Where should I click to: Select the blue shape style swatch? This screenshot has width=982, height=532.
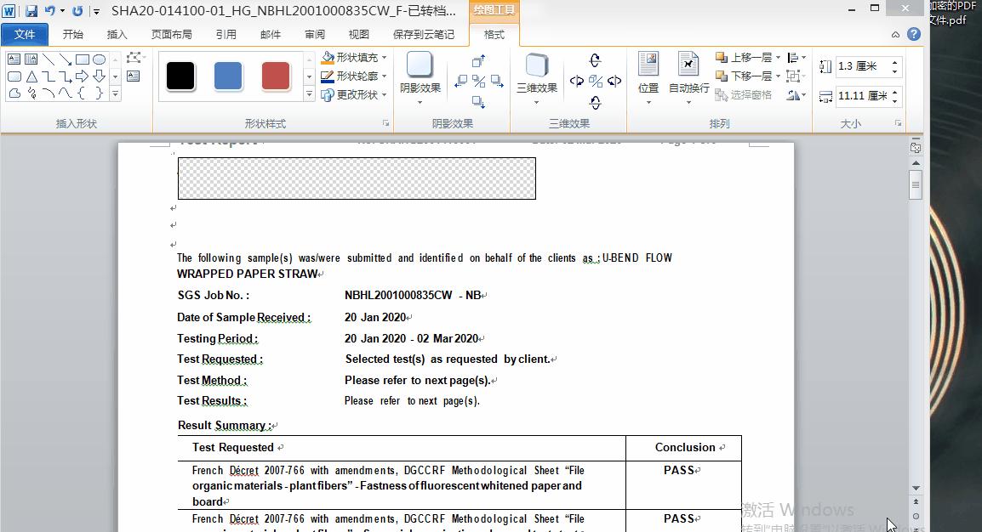coord(227,76)
